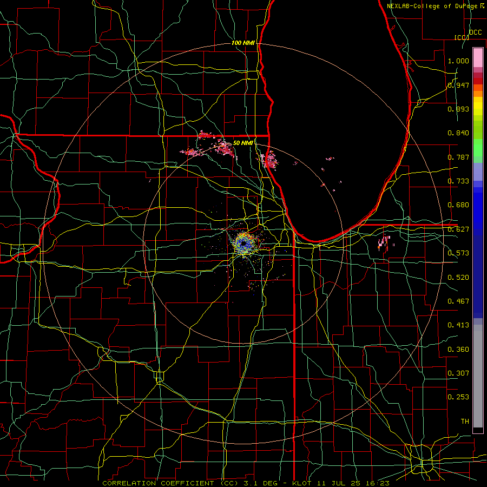This screenshot has height=487, width=487.
Task: Select the 0.680 scale value
Action: coord(458,205)
